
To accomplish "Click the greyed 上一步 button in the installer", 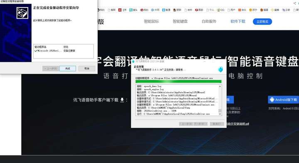I will click(186, 124).
